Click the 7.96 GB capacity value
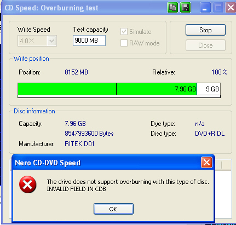 pos(75,124)
